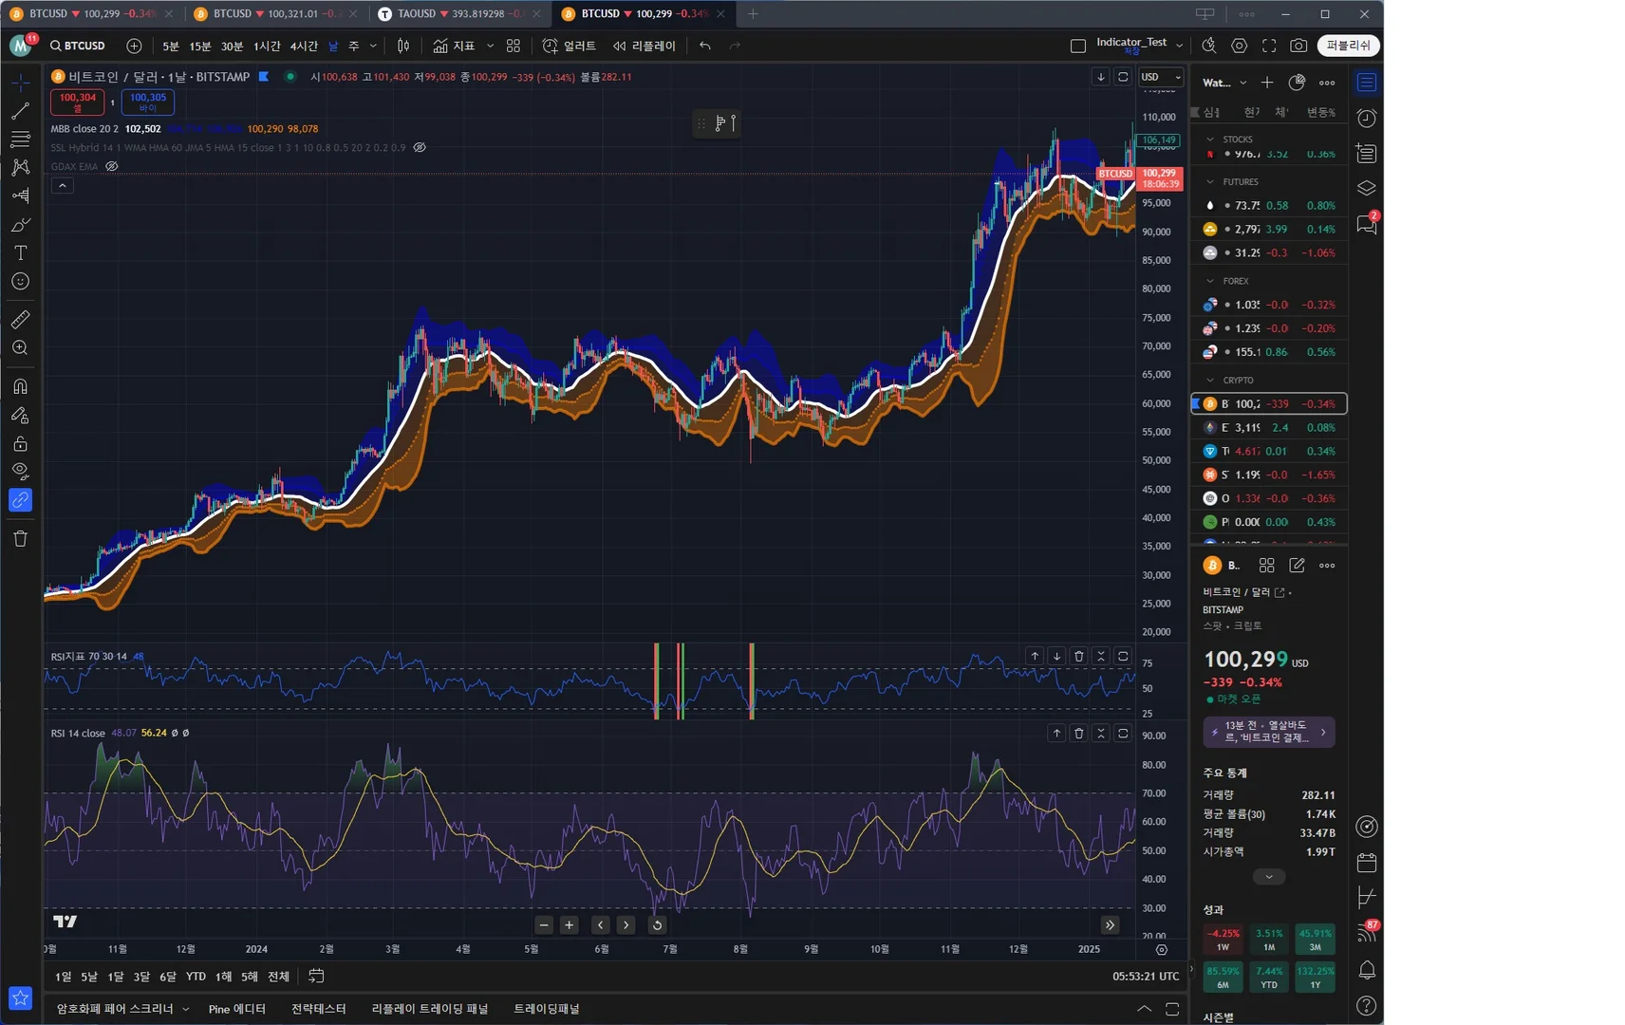Open the candlestick chart type icon
This screenshot has height=1025, width=1625.
pos(403,46)
